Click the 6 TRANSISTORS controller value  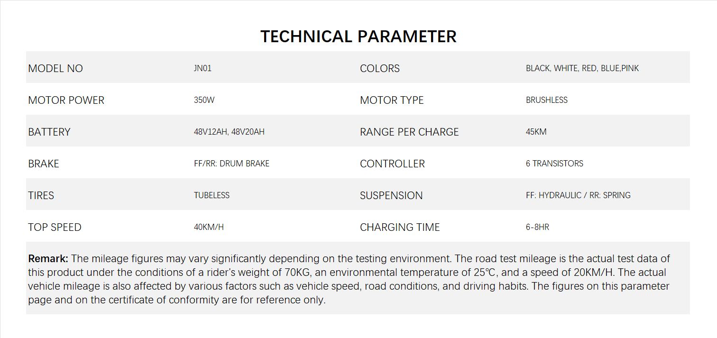554,164
